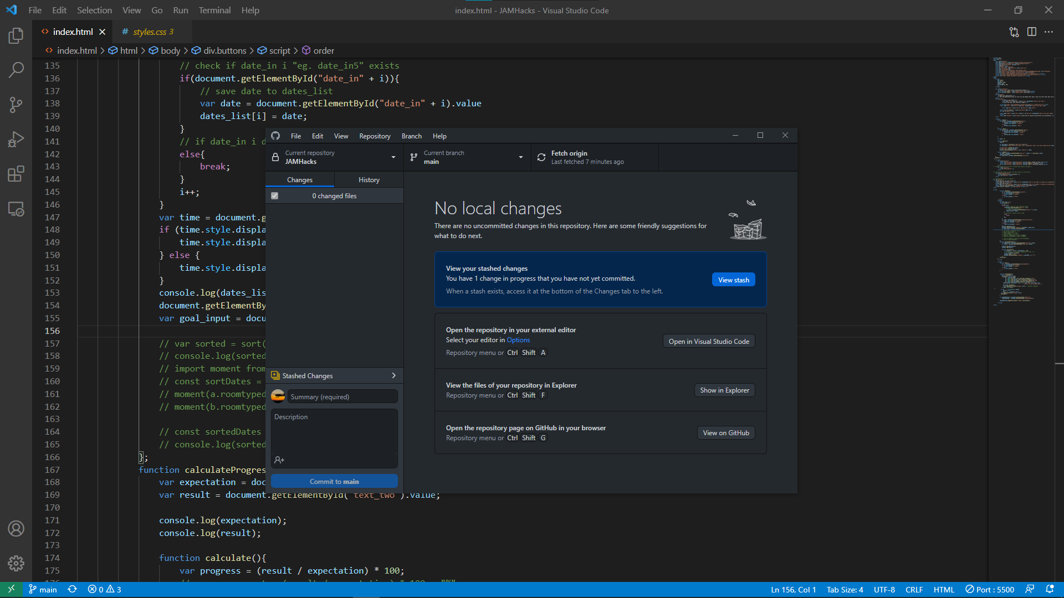
Task: Click the View stash button
Action: (733, 280)
